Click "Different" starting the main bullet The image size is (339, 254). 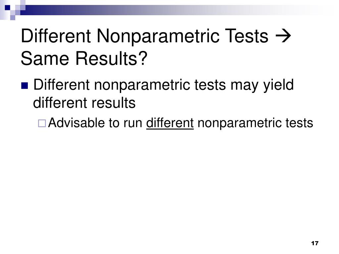[61, 85]
